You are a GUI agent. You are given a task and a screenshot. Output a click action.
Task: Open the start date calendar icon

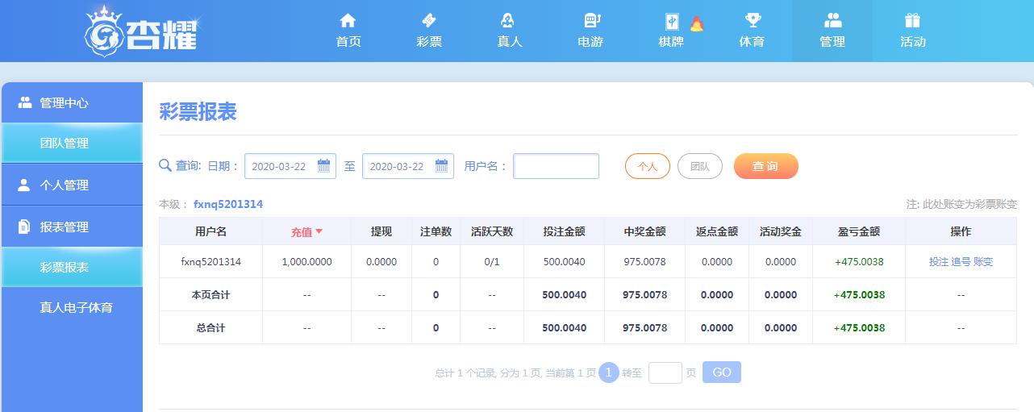tap(324, 165)
